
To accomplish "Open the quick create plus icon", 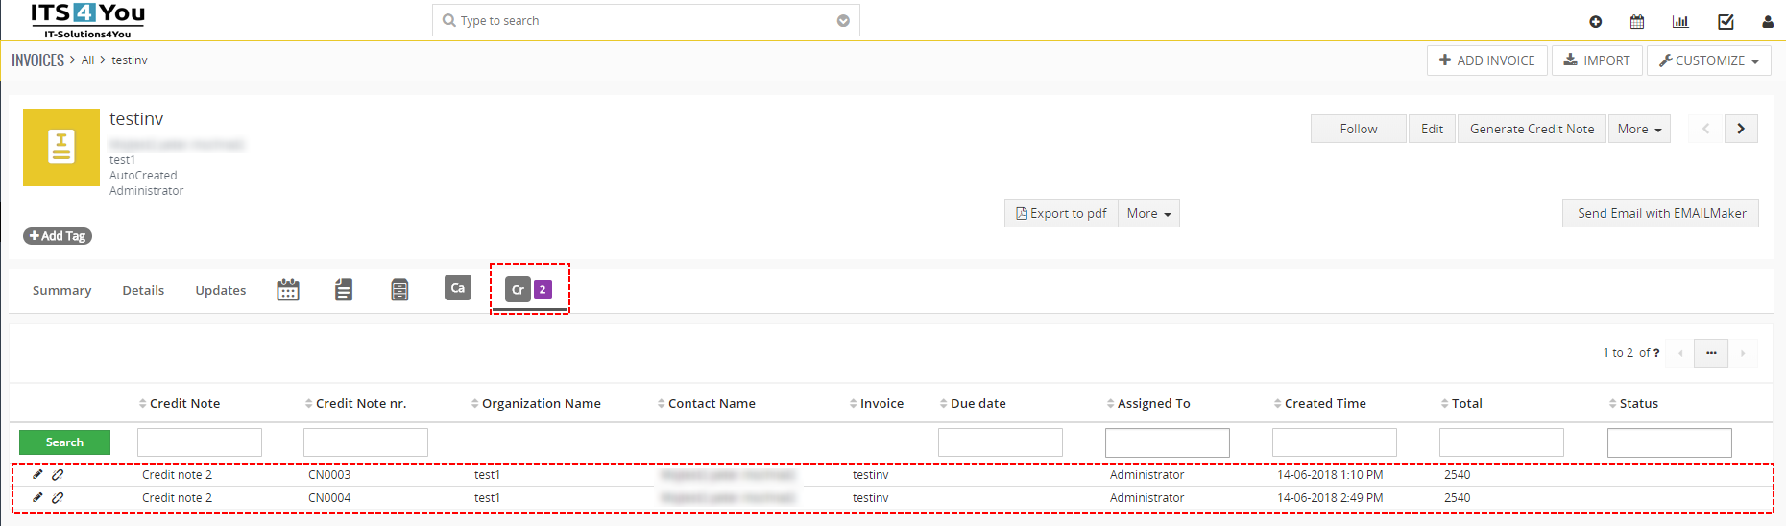I will (1595, 21).
